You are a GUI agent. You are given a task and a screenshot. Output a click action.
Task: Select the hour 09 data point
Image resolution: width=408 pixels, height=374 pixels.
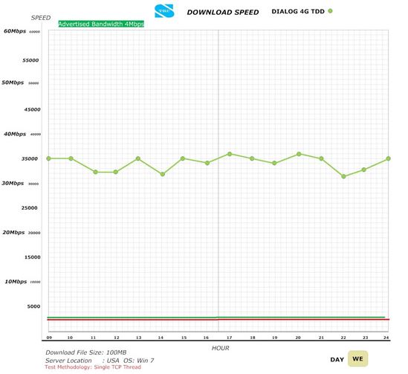tap(48, 158)
